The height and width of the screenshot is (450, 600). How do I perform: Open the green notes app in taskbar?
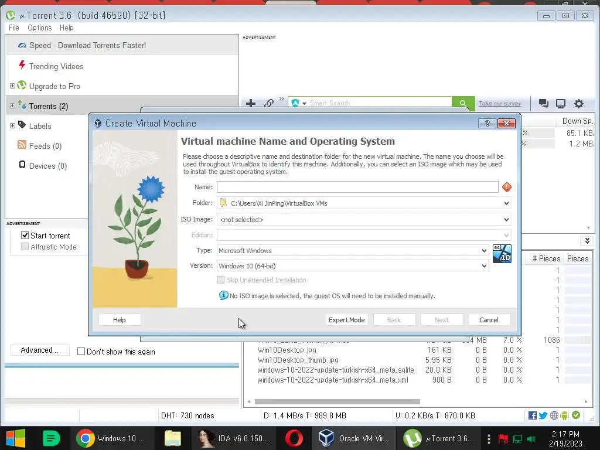pos(51,438)
